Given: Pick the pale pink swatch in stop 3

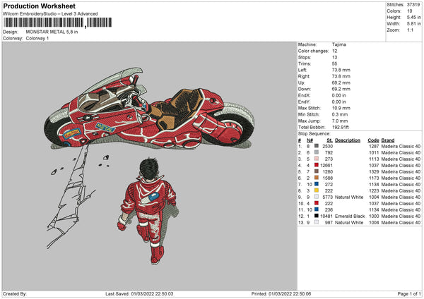Looking at the screenshot, I should [317, 159].
